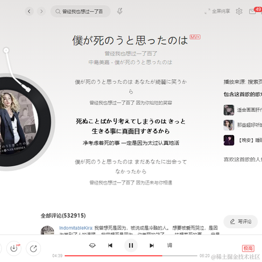The width and height of the screenshot is (262, 262).
Task: Open the listen-to-identify microphone icon
Action: [120, 11]
